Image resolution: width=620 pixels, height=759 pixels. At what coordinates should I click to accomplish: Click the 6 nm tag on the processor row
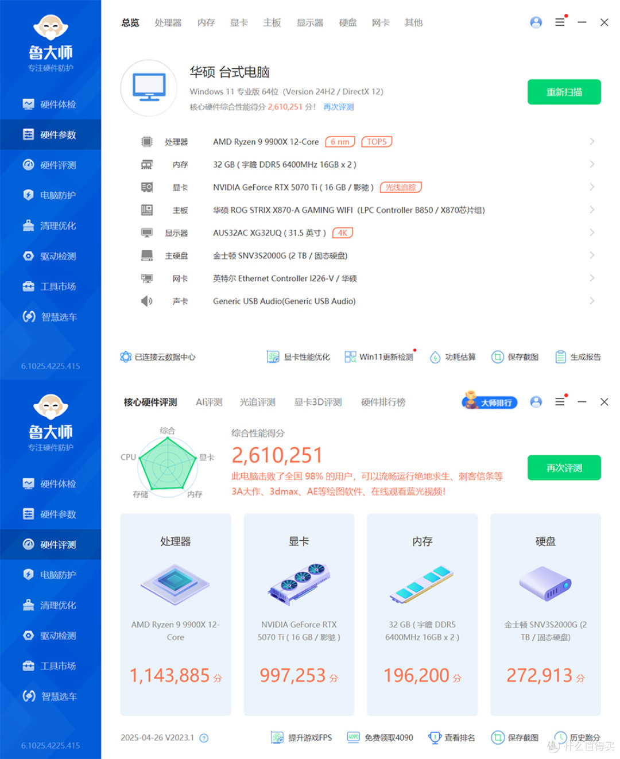pyautogui.click(x=340, y=142)
